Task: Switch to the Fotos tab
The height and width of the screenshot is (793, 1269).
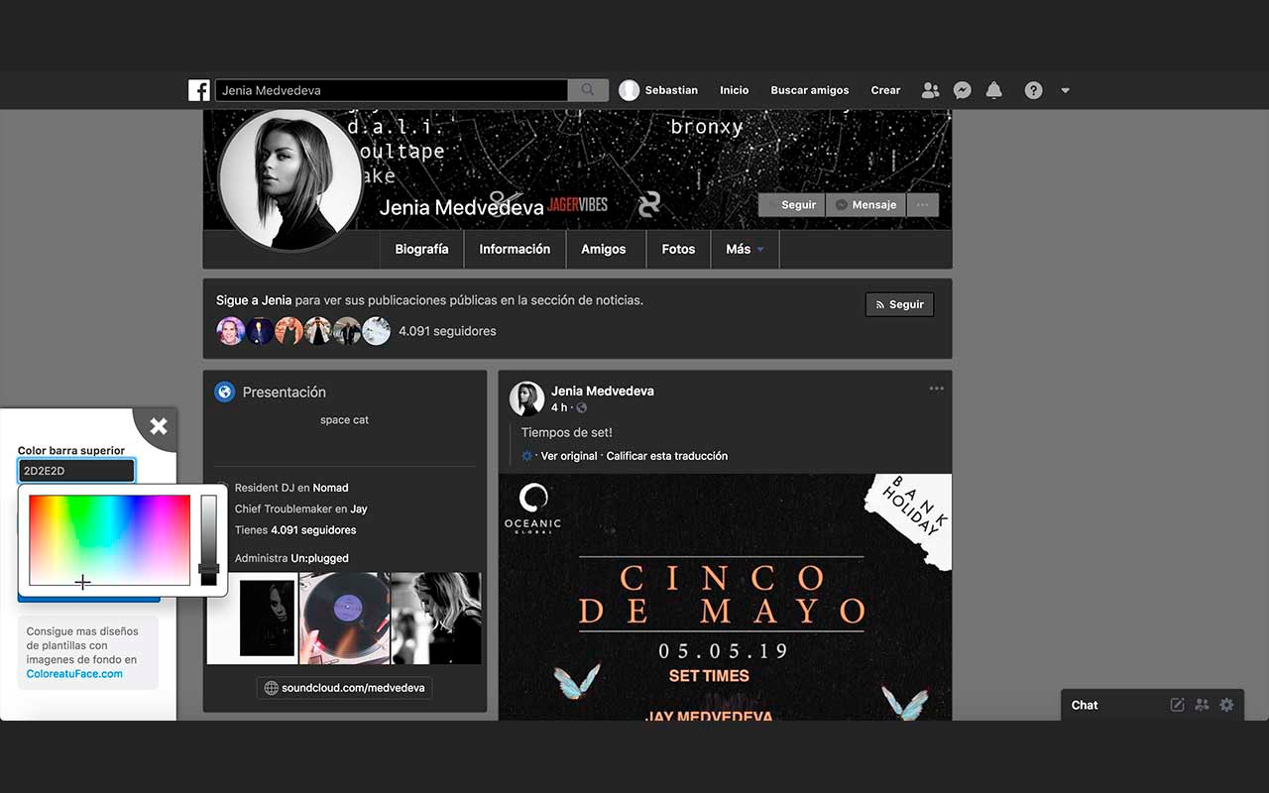Action: tap(678, 250)
